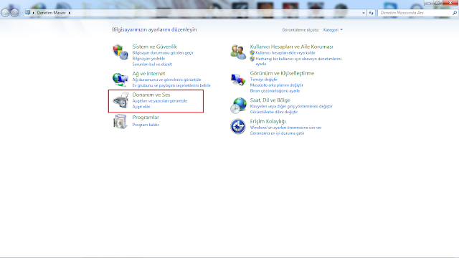
Task: Click the refresh button beside address bar
Action: tap(372, 13)
